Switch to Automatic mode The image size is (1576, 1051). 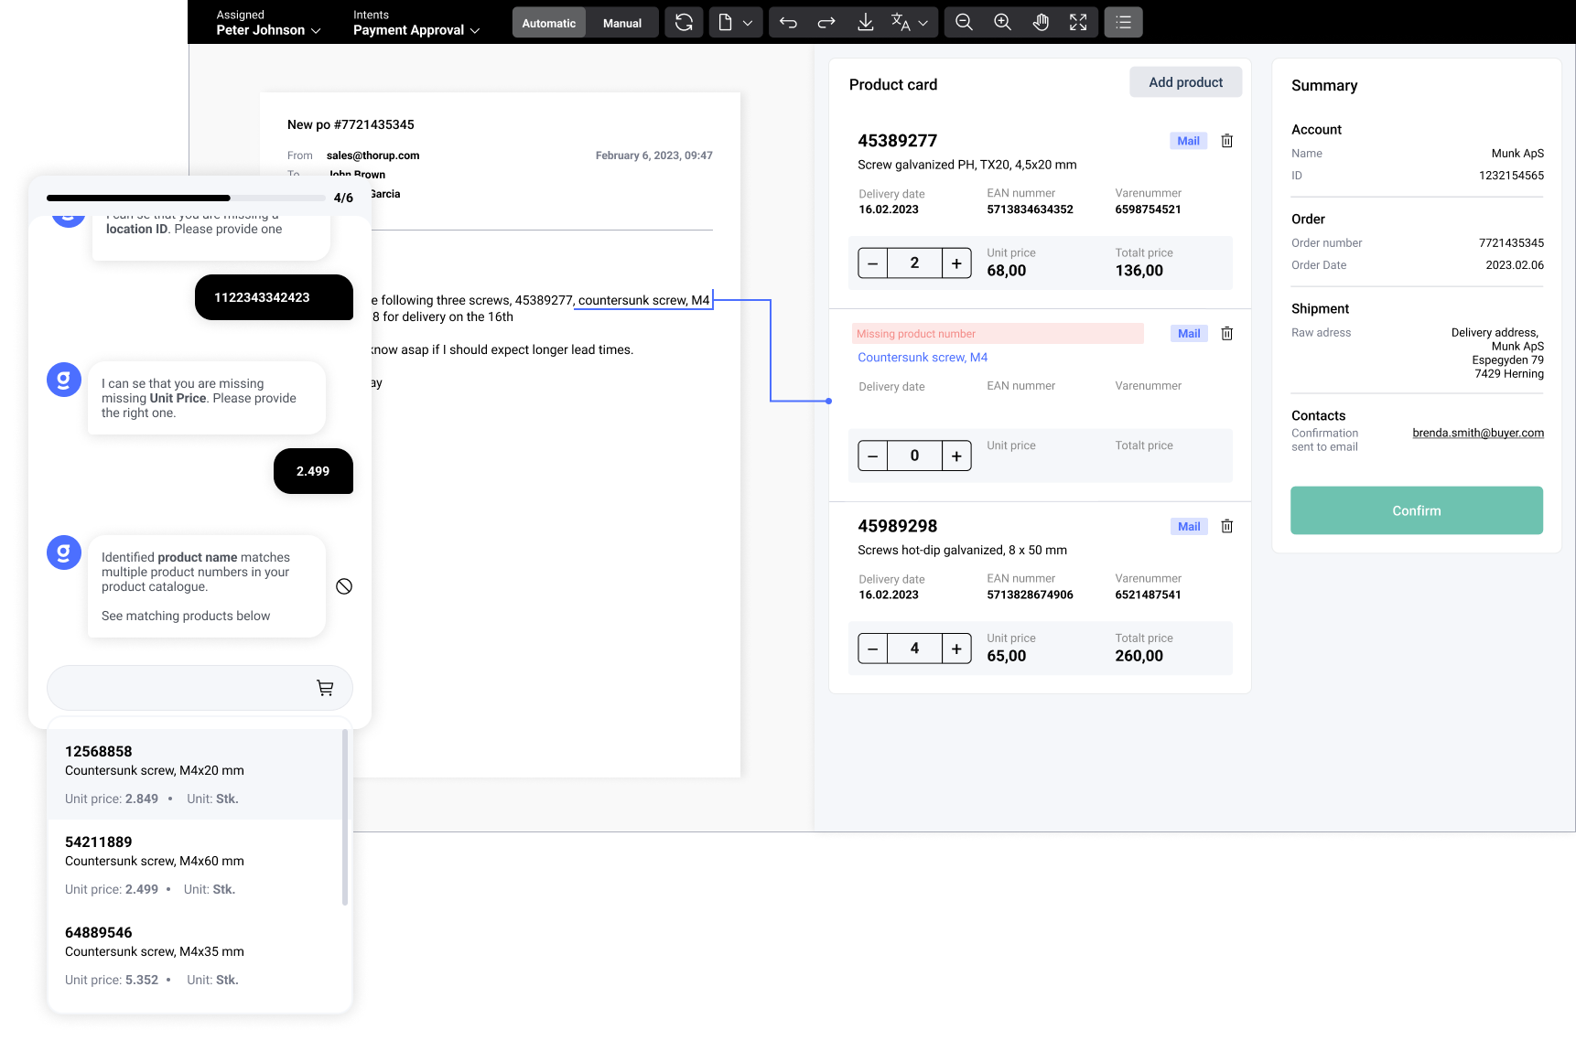point(549,23)
